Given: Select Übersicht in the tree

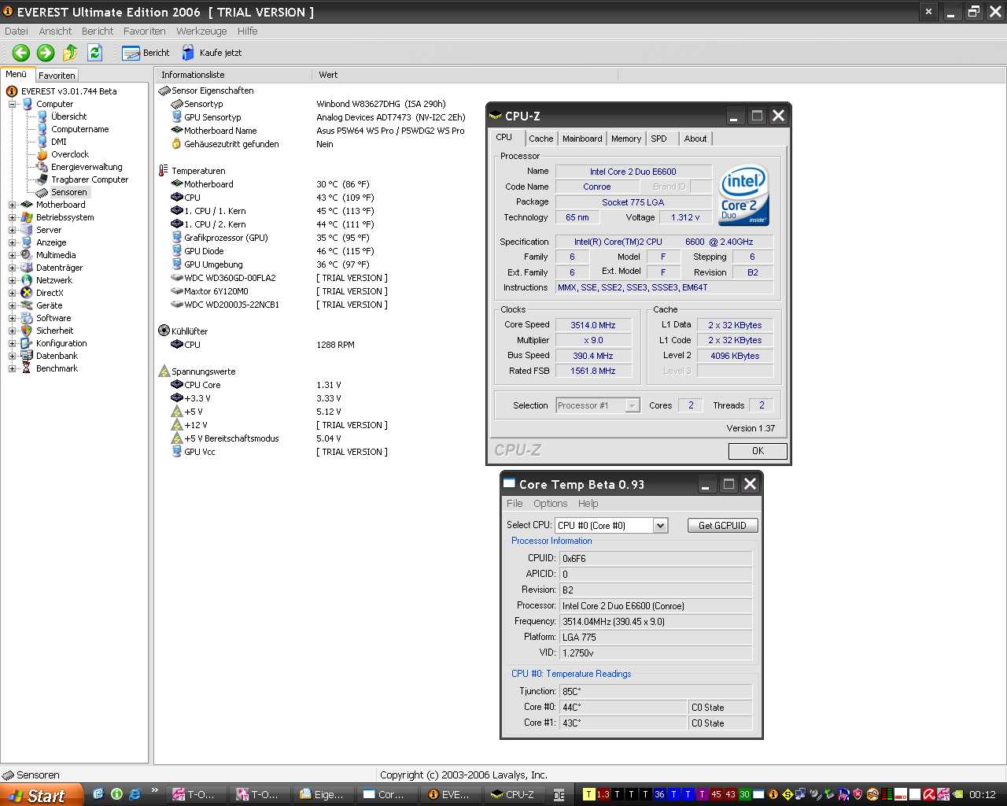Looking at the screenshot, I should [x=68, y=116].
